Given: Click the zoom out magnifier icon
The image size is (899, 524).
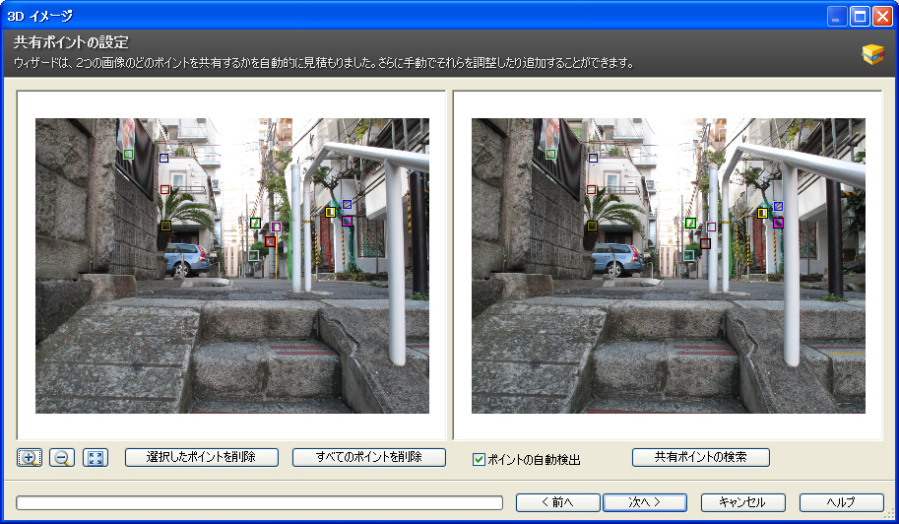Looking at the screenshot, I should pos(62,457).
